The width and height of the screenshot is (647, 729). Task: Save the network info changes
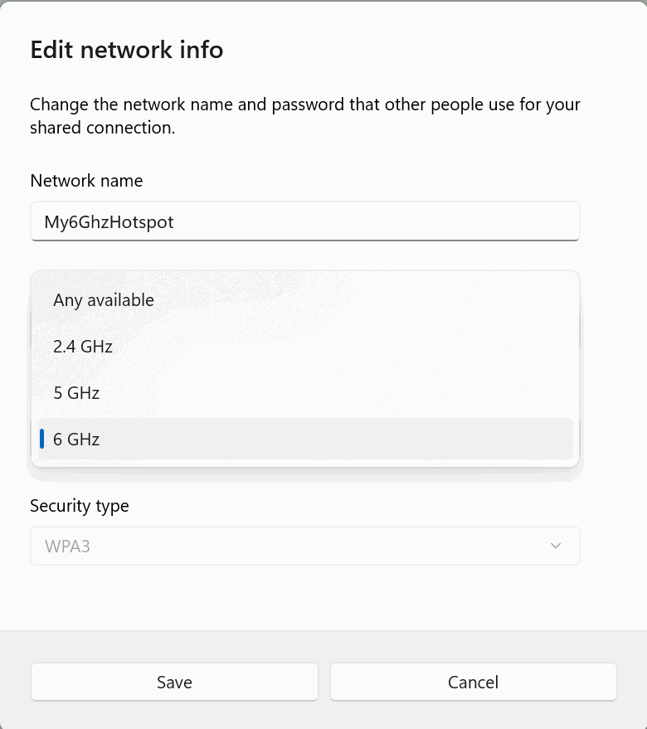tap(174, 682)
